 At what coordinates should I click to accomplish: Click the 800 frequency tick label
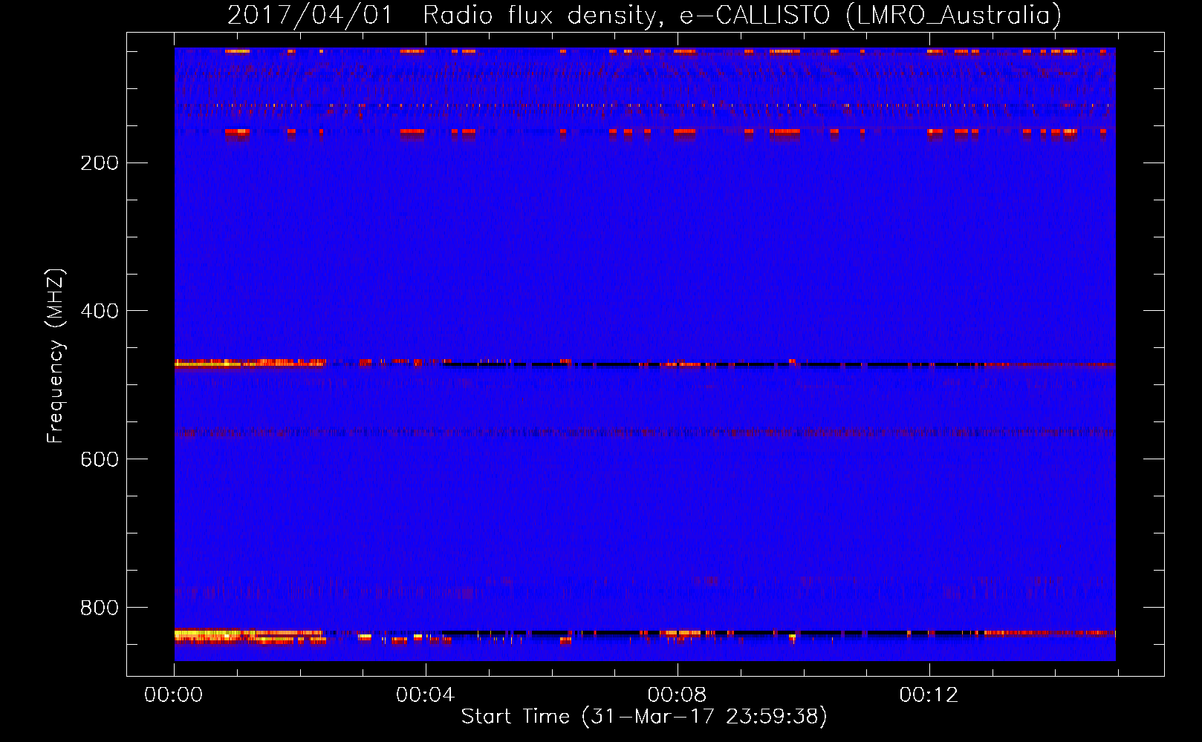click(100, 608)
